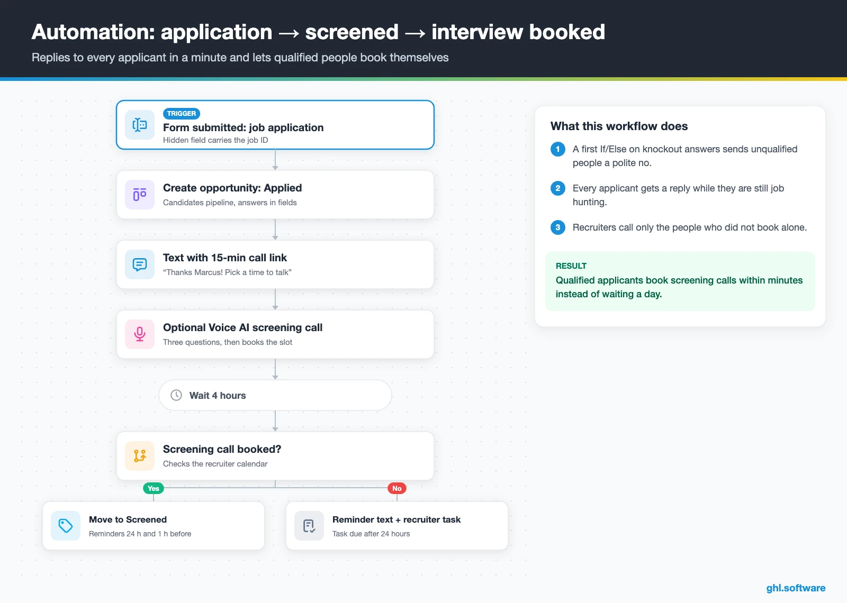The width and height of the screenshot is (847, 603).
Task: Open the Optional Voice AI screening call step
Action: (x=275, y=334)
